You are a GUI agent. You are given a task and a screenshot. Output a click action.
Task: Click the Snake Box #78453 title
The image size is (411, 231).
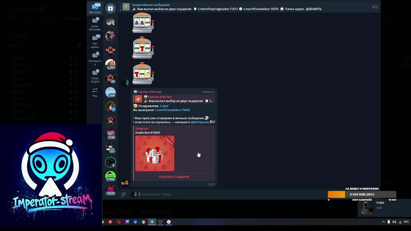(x=148, y=133)
